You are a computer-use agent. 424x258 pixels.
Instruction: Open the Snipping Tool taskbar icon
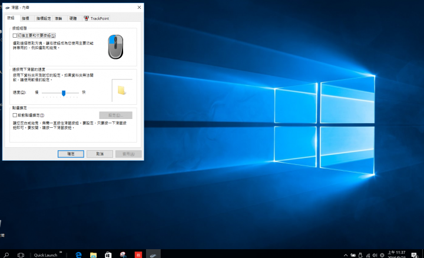pos(123,254)
